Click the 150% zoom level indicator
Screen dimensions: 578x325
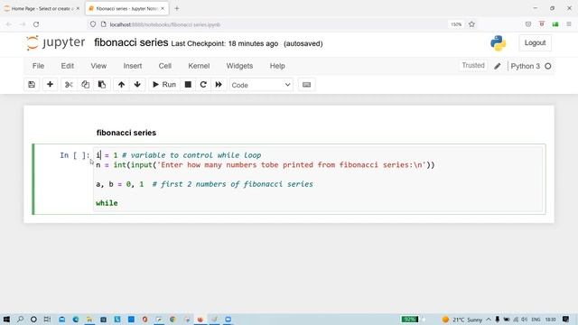click(456, 24)
